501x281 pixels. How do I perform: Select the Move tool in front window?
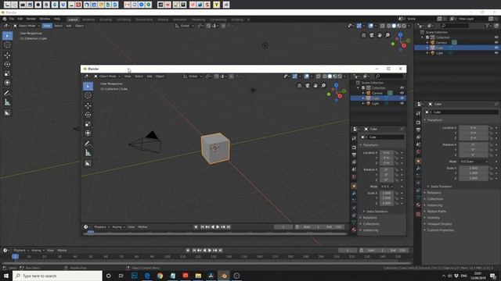coord(88,106)
